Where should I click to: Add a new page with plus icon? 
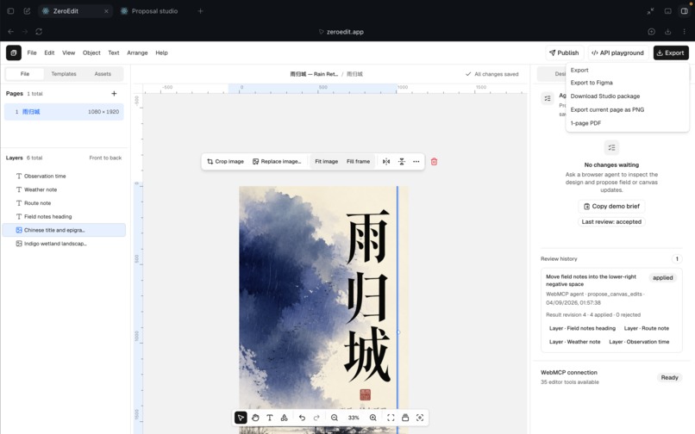pyautogui.click(x=114, y=94)
